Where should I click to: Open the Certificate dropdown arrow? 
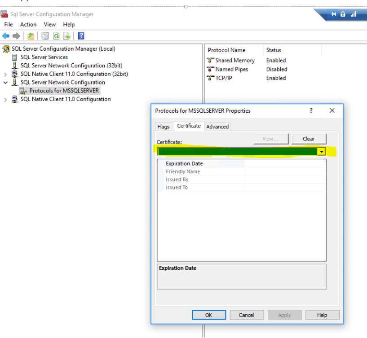[321, 152]
